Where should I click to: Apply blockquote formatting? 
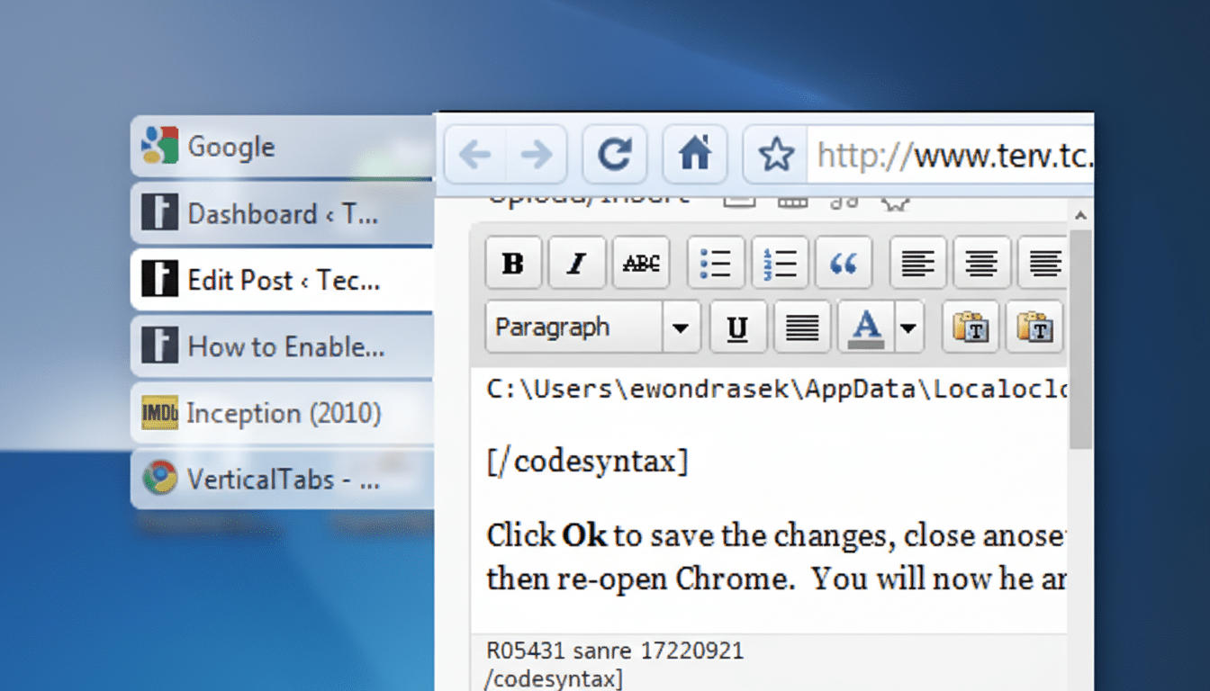844,262
